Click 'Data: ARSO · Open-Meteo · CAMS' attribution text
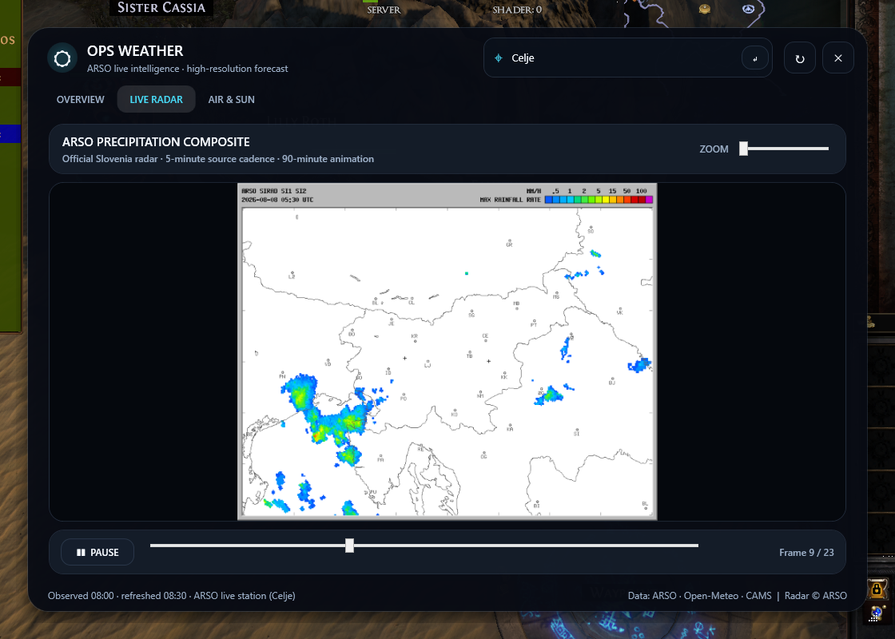This screenshot has height=639, width=895. click(x=699, y=596)
